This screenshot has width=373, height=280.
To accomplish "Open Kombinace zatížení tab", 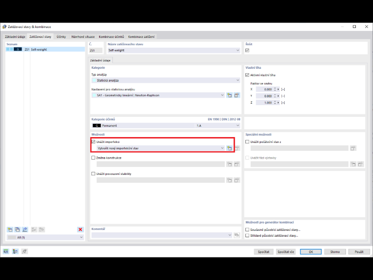I will (141, 37).
